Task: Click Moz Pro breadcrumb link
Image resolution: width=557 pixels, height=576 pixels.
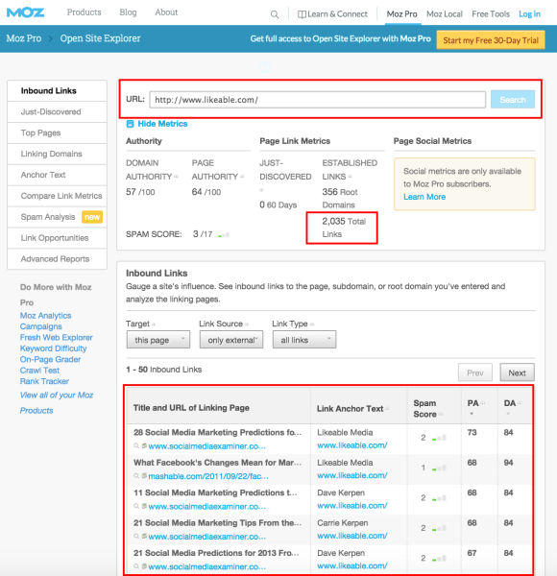Action: pyautogui.click(x=24, y=38)
